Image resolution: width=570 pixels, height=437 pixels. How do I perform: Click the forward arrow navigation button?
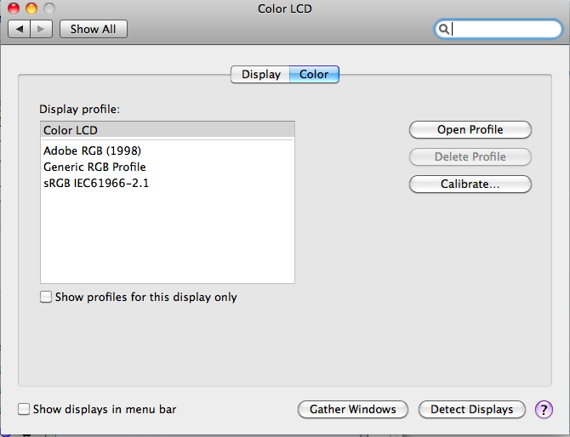coord(42,29)
